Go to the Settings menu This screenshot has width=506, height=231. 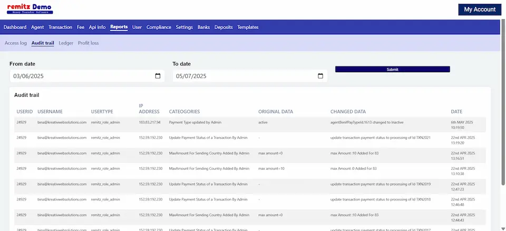click(184, 27)
